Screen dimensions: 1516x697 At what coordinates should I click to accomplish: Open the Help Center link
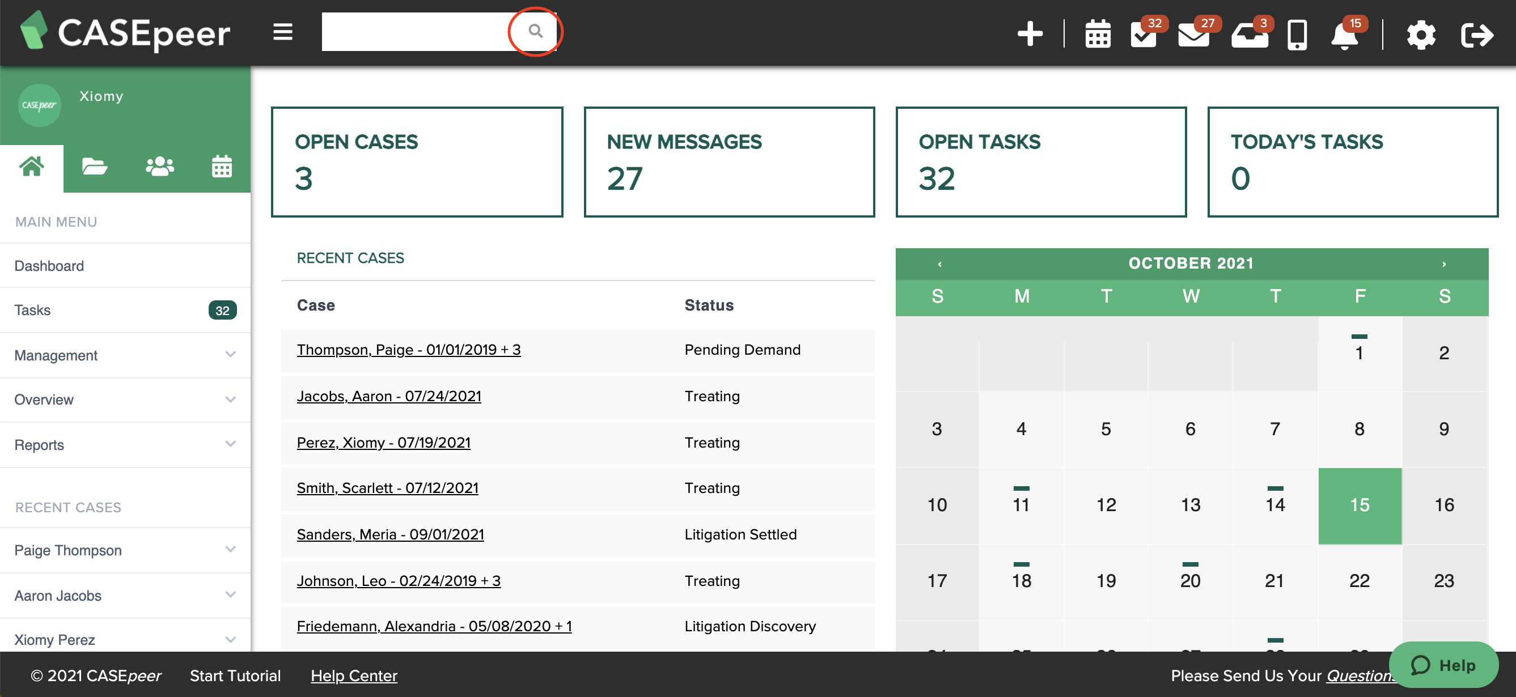pos(354,675)
